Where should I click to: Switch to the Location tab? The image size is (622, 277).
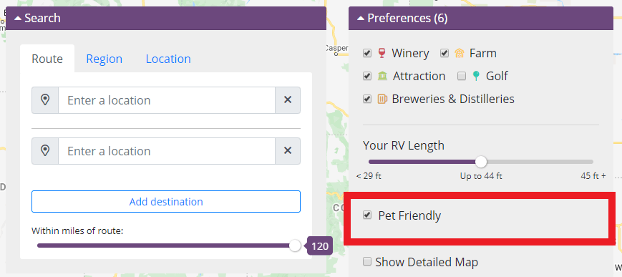click(x=168, y=59)
